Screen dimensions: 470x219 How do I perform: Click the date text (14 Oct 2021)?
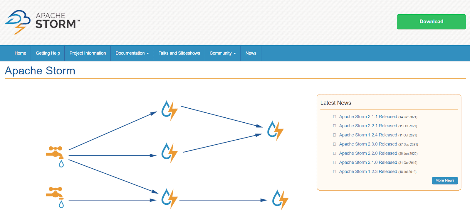(408, 117)
